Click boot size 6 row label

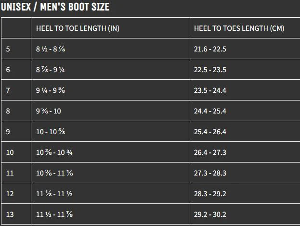[8, 70]
